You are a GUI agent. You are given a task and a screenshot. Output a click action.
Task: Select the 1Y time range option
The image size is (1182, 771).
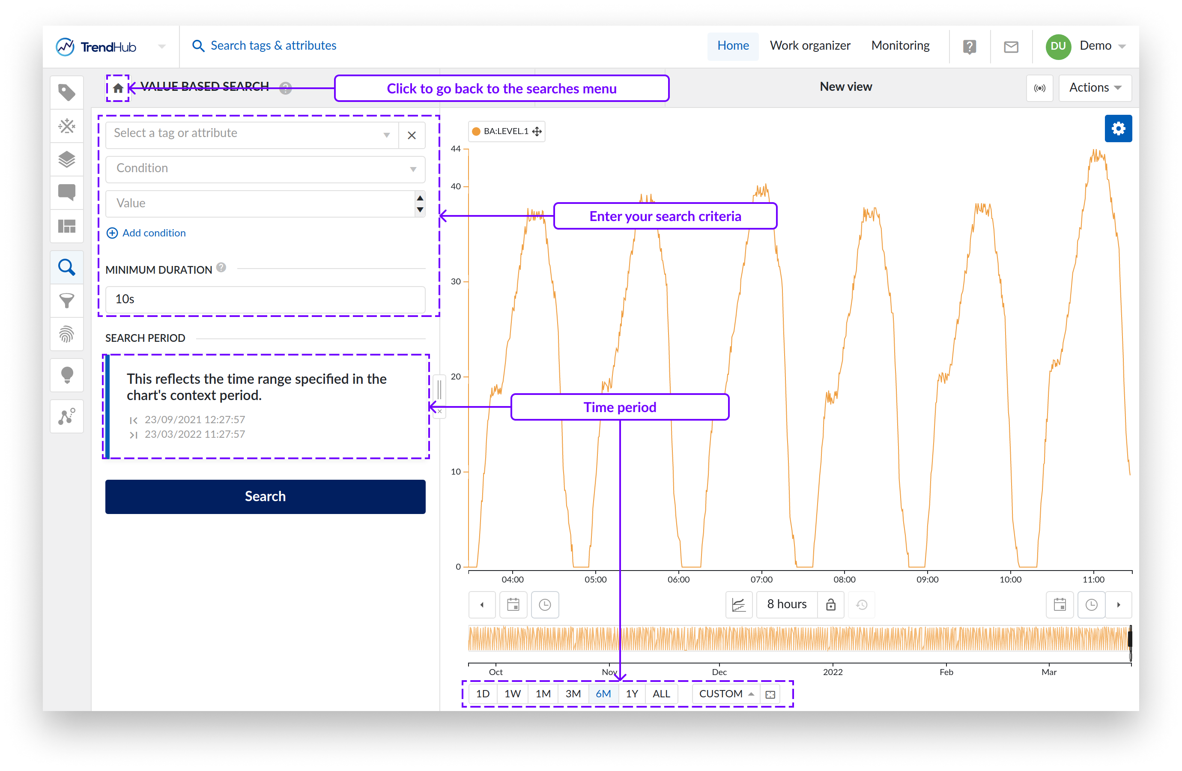point(632,694)
